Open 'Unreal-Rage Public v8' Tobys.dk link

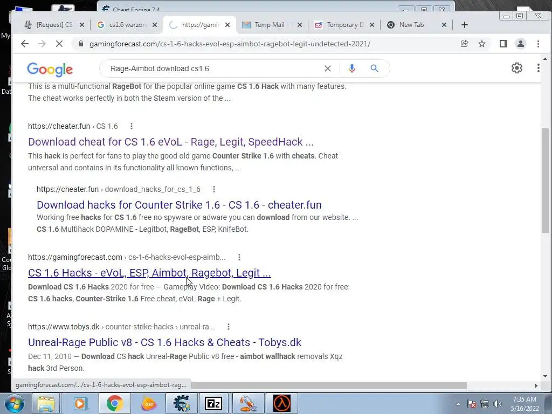click(165, 342)
